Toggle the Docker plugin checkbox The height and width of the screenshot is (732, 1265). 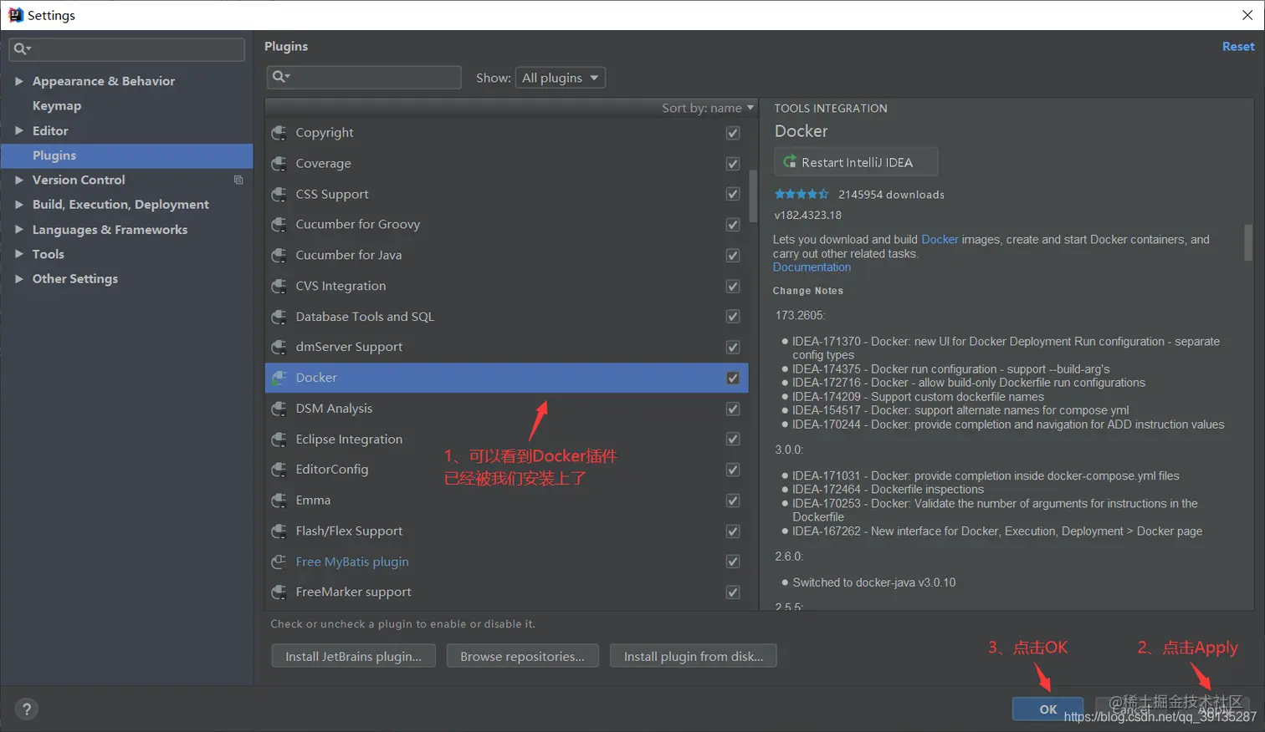coord(733,378)
